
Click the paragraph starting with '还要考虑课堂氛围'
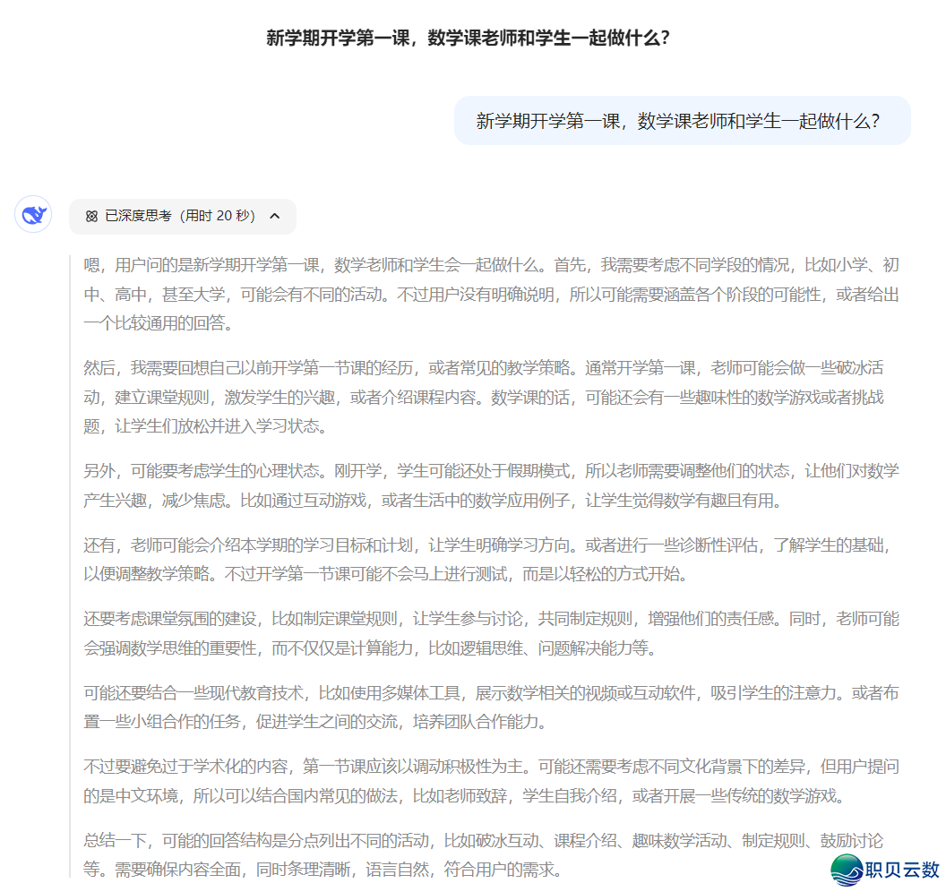(491, 633)
